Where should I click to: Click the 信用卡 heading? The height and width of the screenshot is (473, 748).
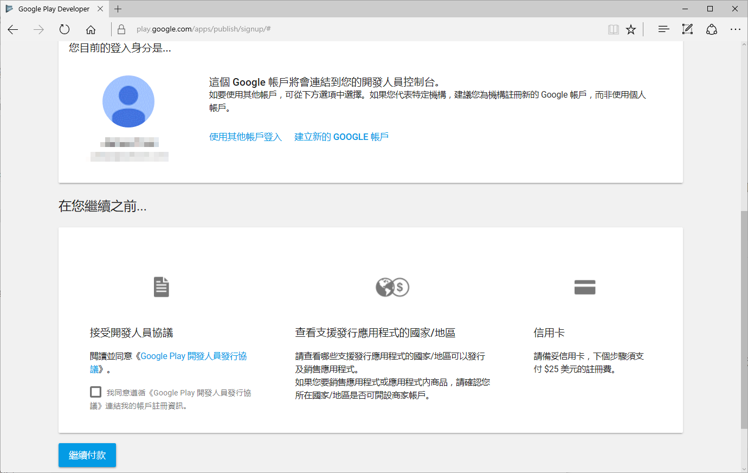click(x=549, y=333)
